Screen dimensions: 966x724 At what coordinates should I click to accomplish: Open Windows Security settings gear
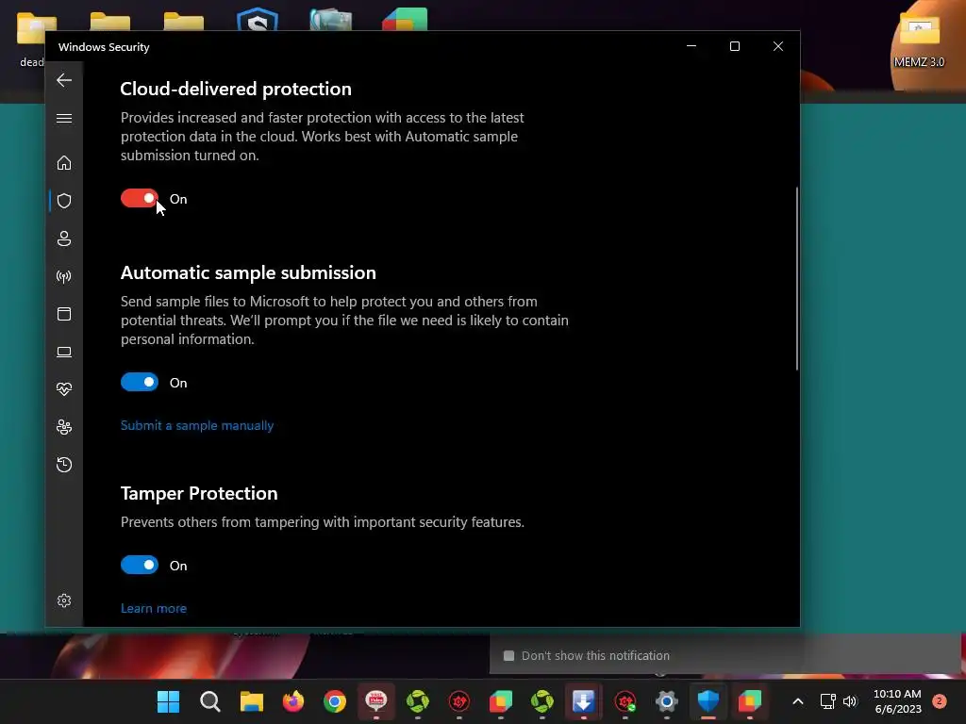click(x=64, y=601)
